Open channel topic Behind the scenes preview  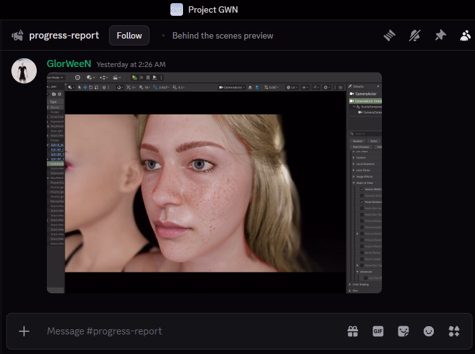[222, 35]
